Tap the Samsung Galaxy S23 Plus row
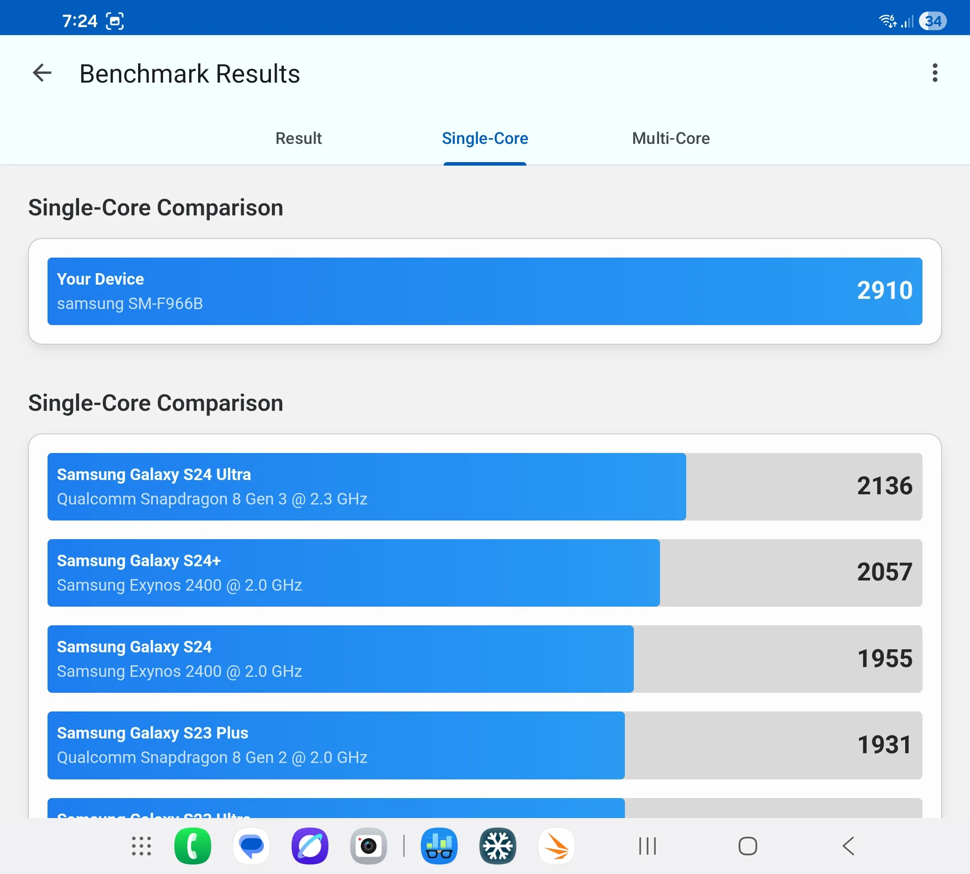Viewport: 970px width, 874px height. click(485, 745)
